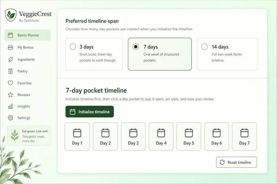Click the calendar icon in Initialize timeline

pos(73,112)
